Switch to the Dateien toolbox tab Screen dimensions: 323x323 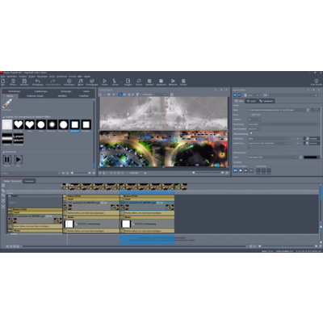click(86, 91)
